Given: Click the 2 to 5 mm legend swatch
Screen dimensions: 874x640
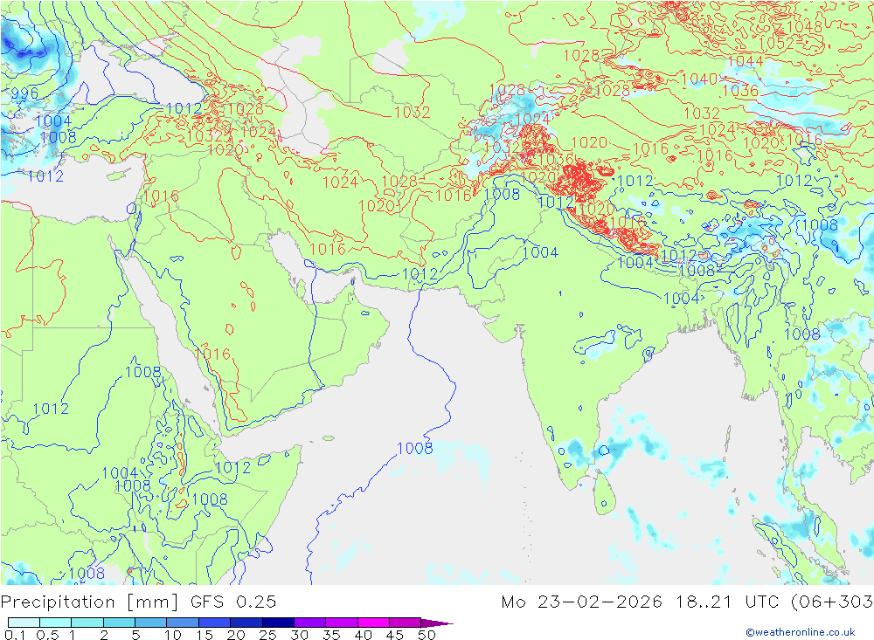Looking at the screenshot, I should coord(119,623).
